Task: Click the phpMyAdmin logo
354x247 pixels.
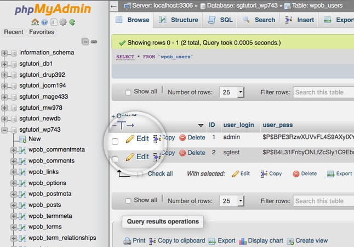Action: [53, 9]
